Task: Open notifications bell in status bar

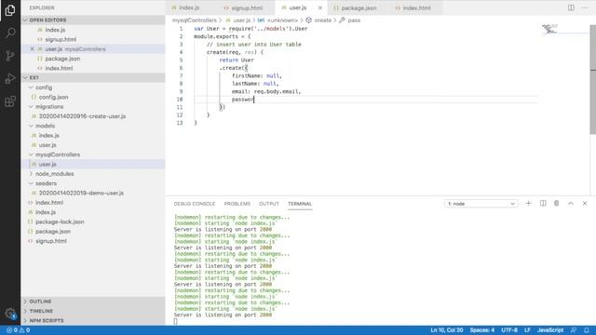Action: tap(587, 330)
